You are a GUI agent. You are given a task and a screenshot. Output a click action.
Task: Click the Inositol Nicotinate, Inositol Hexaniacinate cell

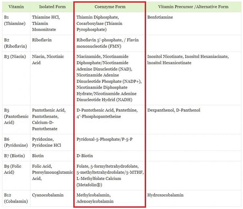194,78
